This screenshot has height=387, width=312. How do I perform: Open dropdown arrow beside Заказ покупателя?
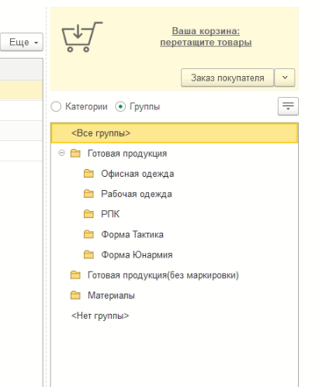click(285, 78)
